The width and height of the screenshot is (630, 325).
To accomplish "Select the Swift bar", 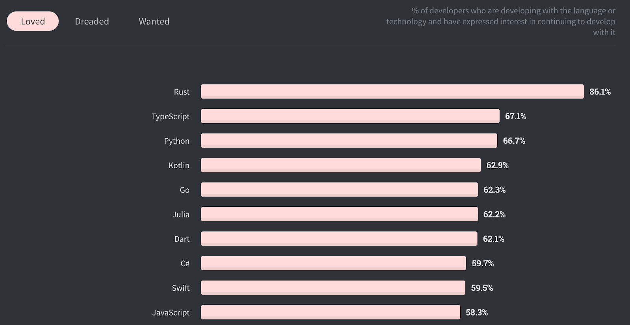I will (x=333, y=288).
